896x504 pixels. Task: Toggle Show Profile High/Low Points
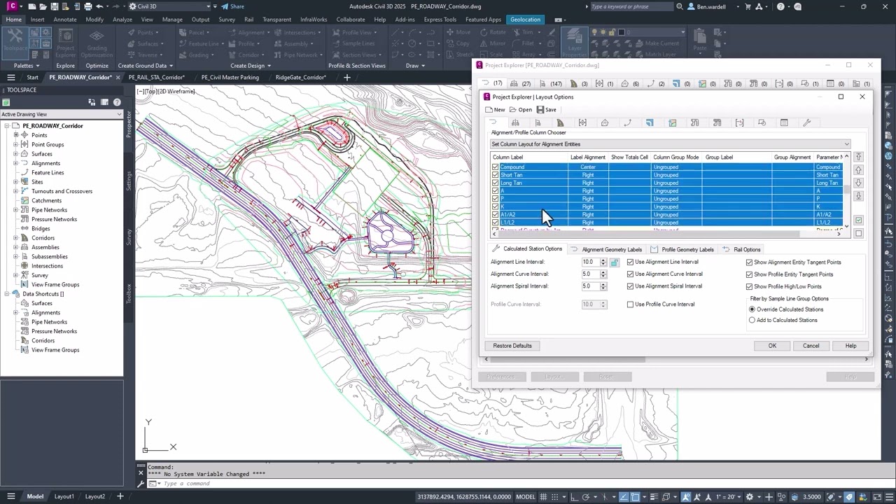click(749, 286)
